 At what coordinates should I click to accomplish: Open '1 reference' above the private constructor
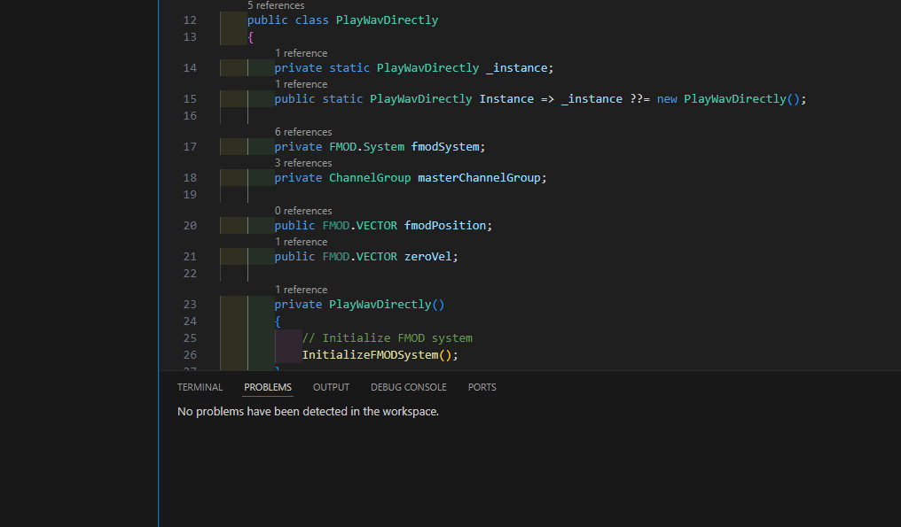click(301, 290)
